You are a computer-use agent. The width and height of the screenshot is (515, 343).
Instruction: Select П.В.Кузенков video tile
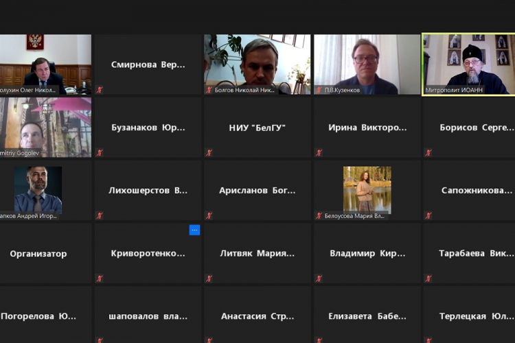point(367,64)
